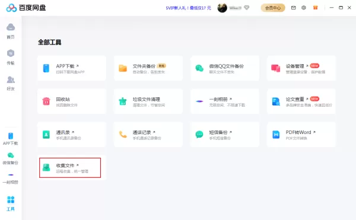Click the purple icon on 一刻相册 card
This screenshot has height=220, width=356.
click(199, 101)
